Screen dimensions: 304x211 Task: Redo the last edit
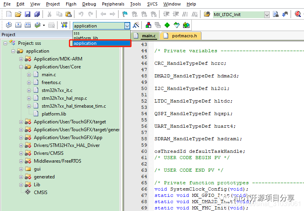pos(91,14)
